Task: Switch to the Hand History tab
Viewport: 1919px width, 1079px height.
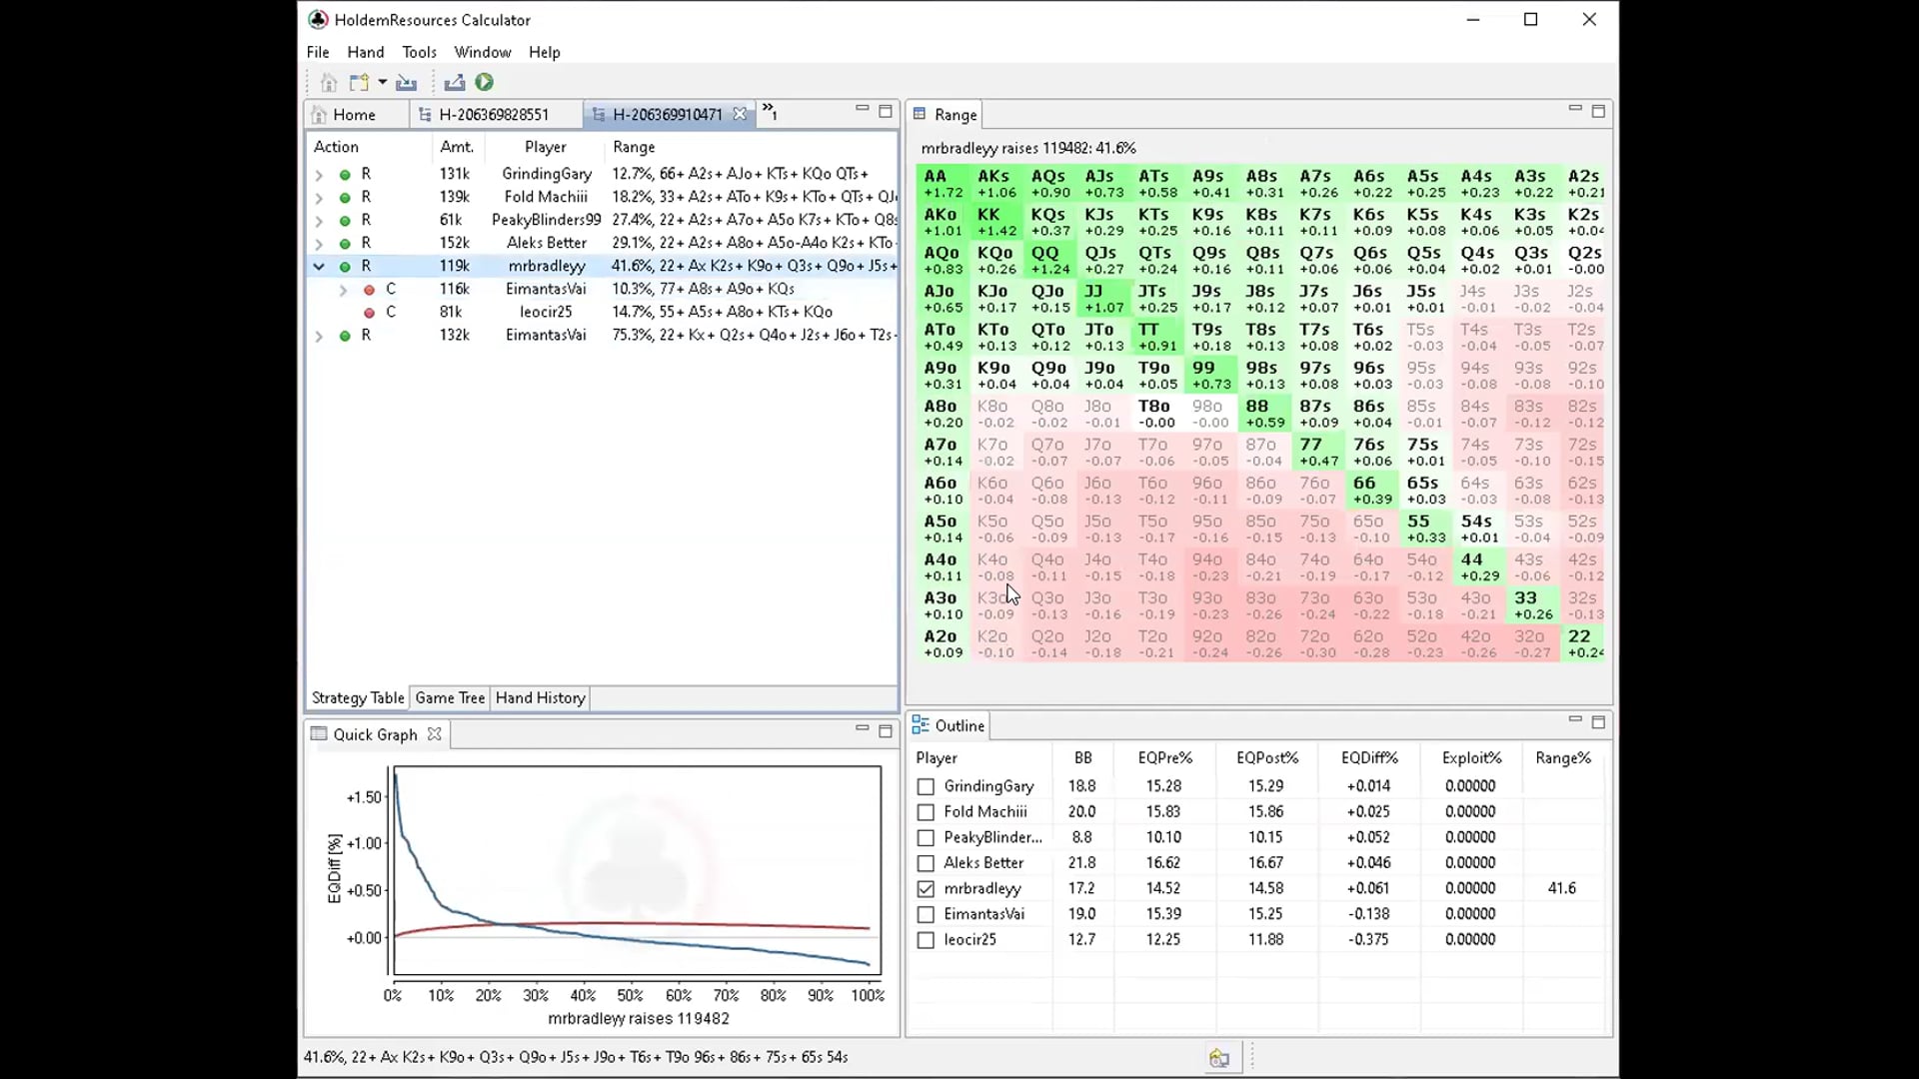Action: pyautogui.click(x=540, y=698)
